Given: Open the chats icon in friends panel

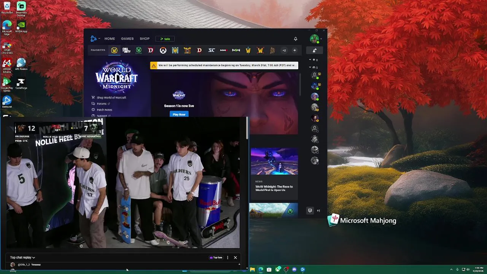Looking at the screenshot, I should (310, 210).
